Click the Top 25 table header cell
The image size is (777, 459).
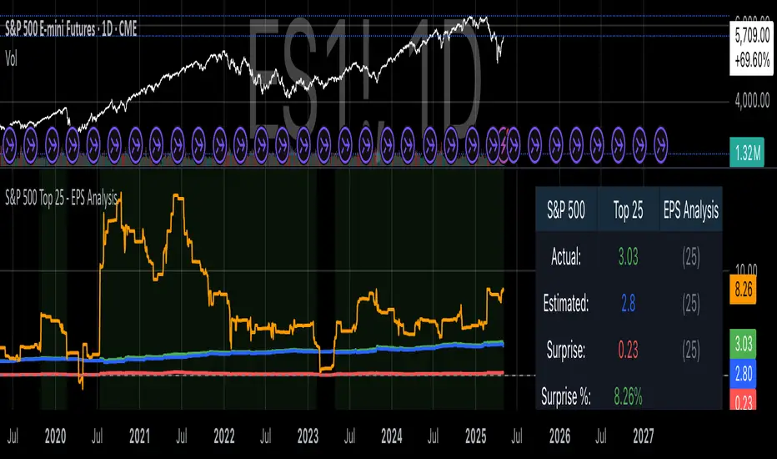tap(628, 210)
